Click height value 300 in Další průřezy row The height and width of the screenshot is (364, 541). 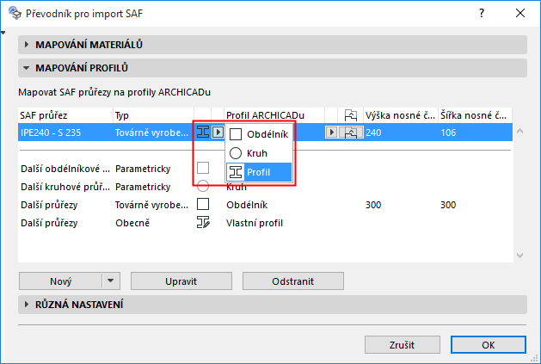(x=373, y=205)
